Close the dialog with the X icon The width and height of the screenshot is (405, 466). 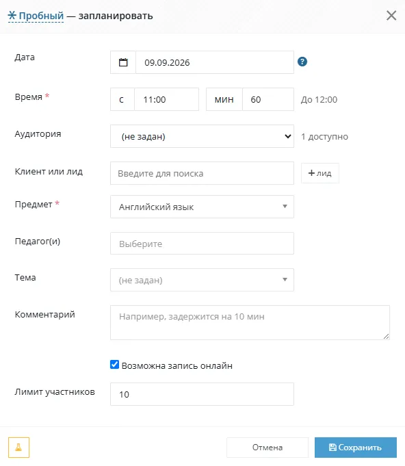pyautogui.click(x=391, y=16)
